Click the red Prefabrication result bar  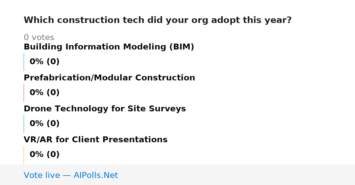click(24, 93)
